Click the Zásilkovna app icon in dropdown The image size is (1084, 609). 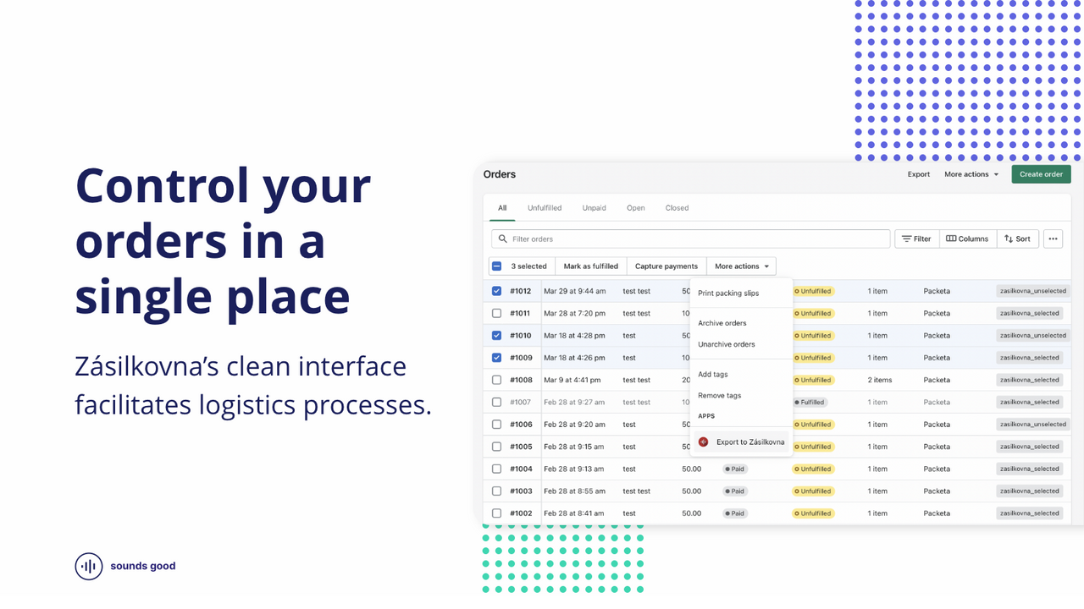click(x=703, y=442)
